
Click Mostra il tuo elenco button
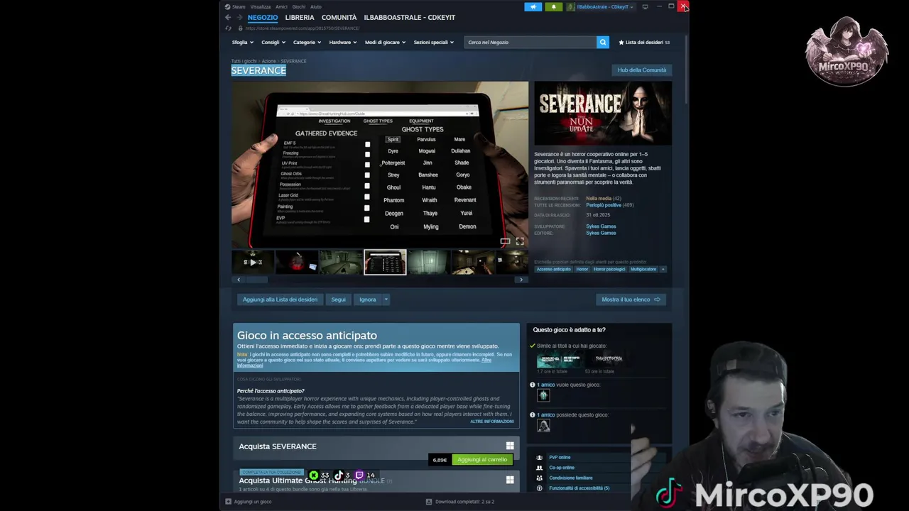coord(631,300)
